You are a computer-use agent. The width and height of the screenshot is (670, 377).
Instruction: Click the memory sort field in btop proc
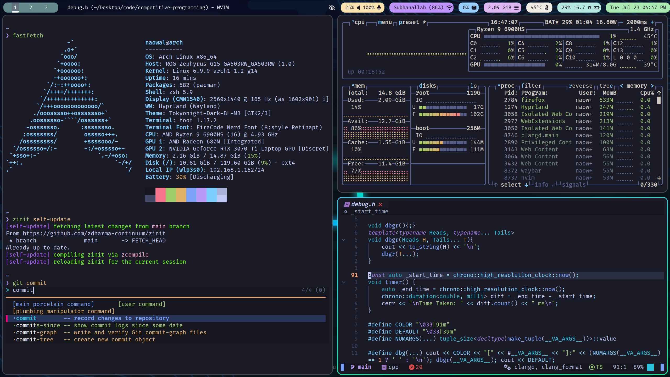point(636,86)
